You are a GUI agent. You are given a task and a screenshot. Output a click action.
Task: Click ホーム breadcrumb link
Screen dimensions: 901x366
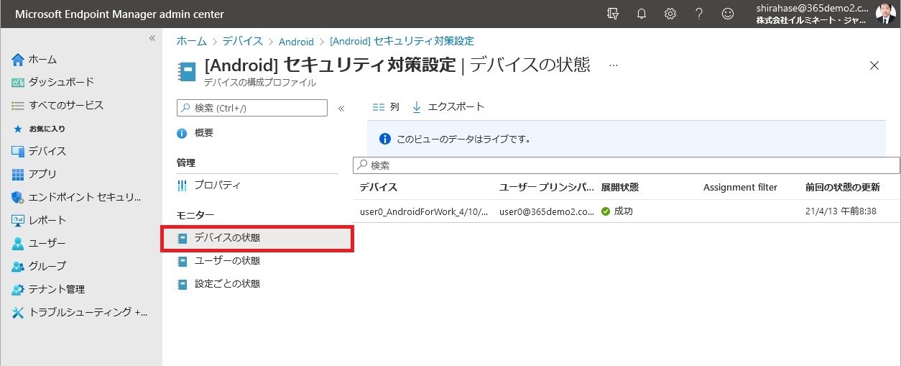(191, 42)
